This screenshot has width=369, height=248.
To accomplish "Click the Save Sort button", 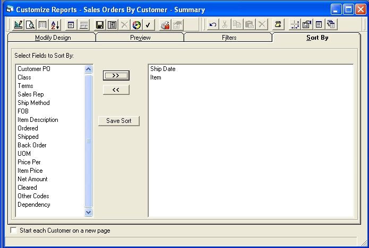I will pyautogui.click(x=119, y=121).
